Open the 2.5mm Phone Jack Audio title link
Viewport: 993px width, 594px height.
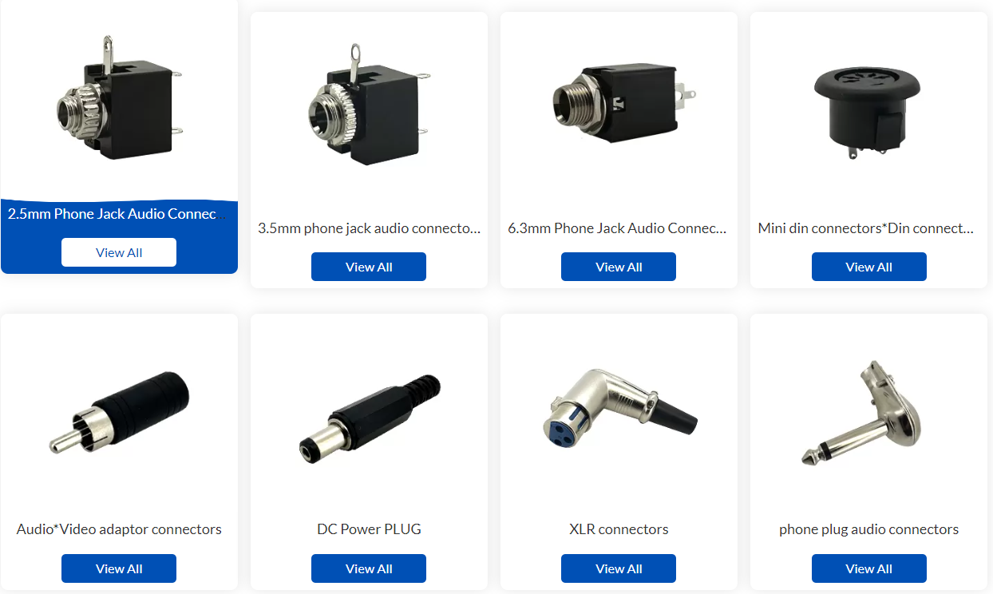point(113,214)
